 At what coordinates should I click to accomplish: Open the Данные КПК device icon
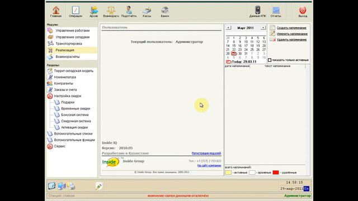coord(257,12)
